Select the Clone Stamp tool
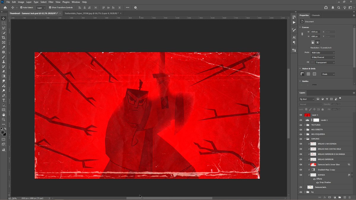 [4, 62]
